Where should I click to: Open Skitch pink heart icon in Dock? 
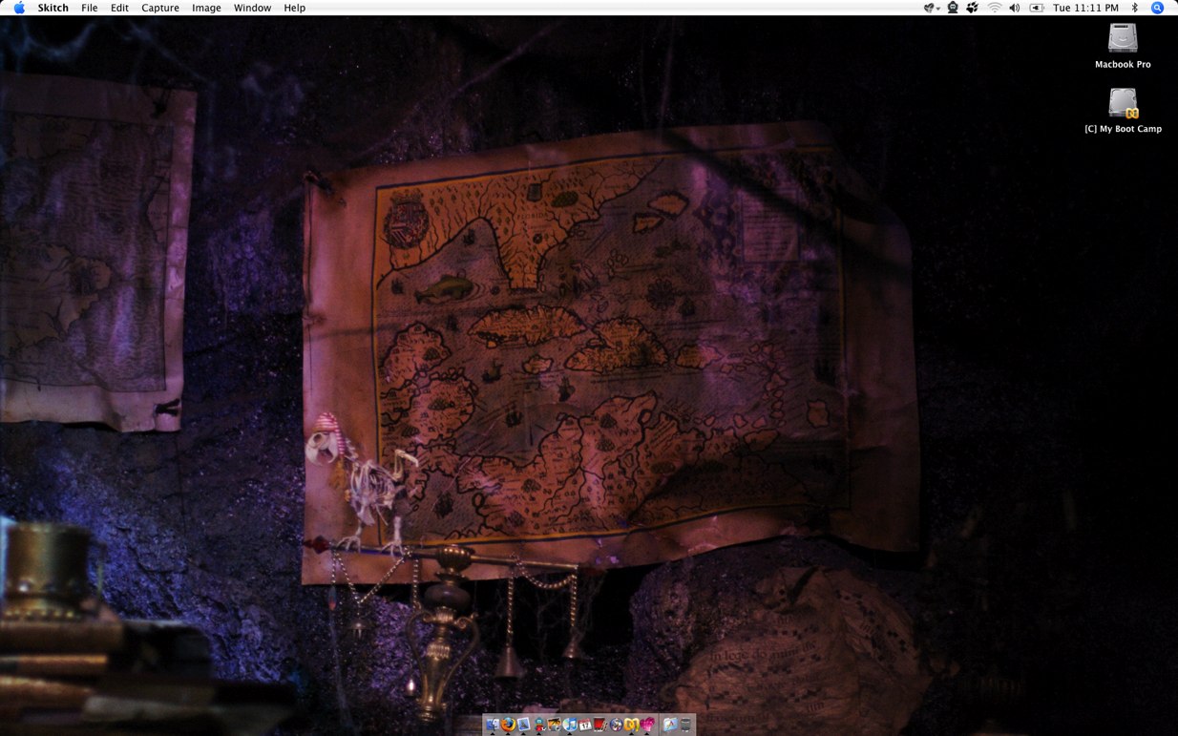(647, 725)
